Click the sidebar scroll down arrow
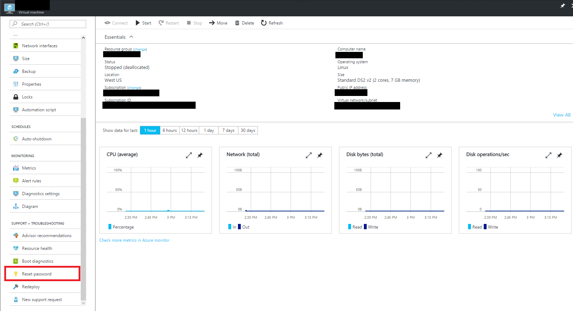 coord(84,303)
